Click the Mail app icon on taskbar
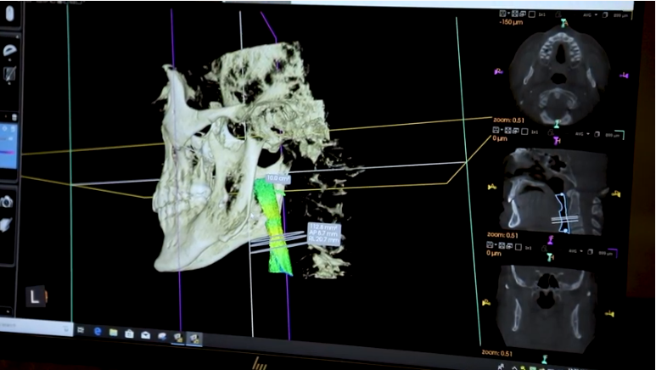This screenshot has width=656, height=370. [x=145, y=334]
